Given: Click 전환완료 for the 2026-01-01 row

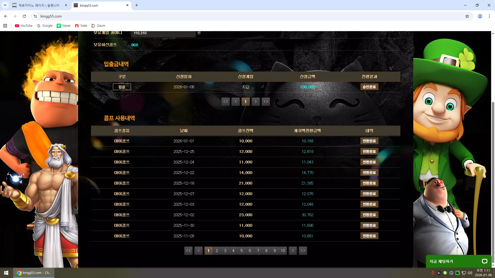Looking at the screenshot, I should [x=369, y=141].
